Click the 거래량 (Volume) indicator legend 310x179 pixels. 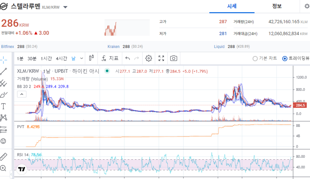32,79
